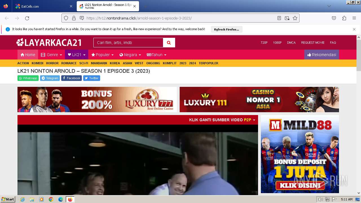Viewport: 361px width, 203px height.
Task: Expand the Genre dropdown menu
Action: [51, 55]
